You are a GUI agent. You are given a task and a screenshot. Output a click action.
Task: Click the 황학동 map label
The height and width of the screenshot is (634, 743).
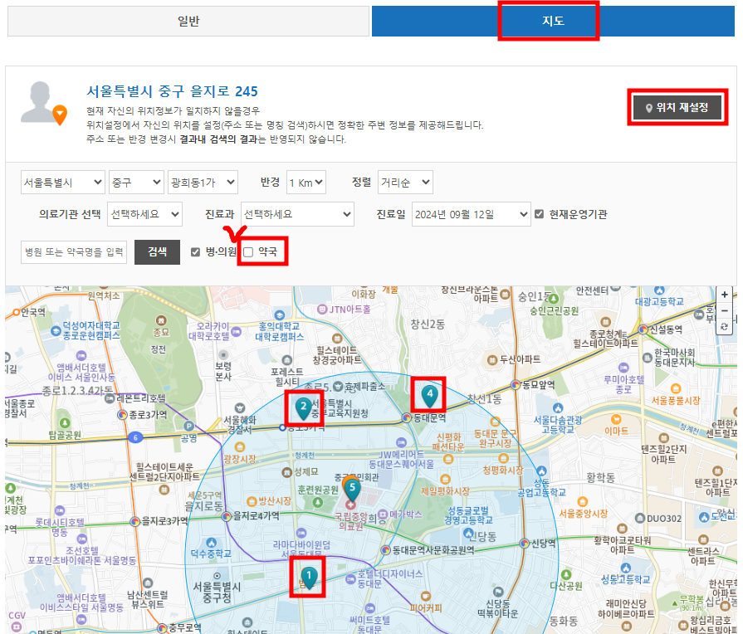click(x=600, y=478)
